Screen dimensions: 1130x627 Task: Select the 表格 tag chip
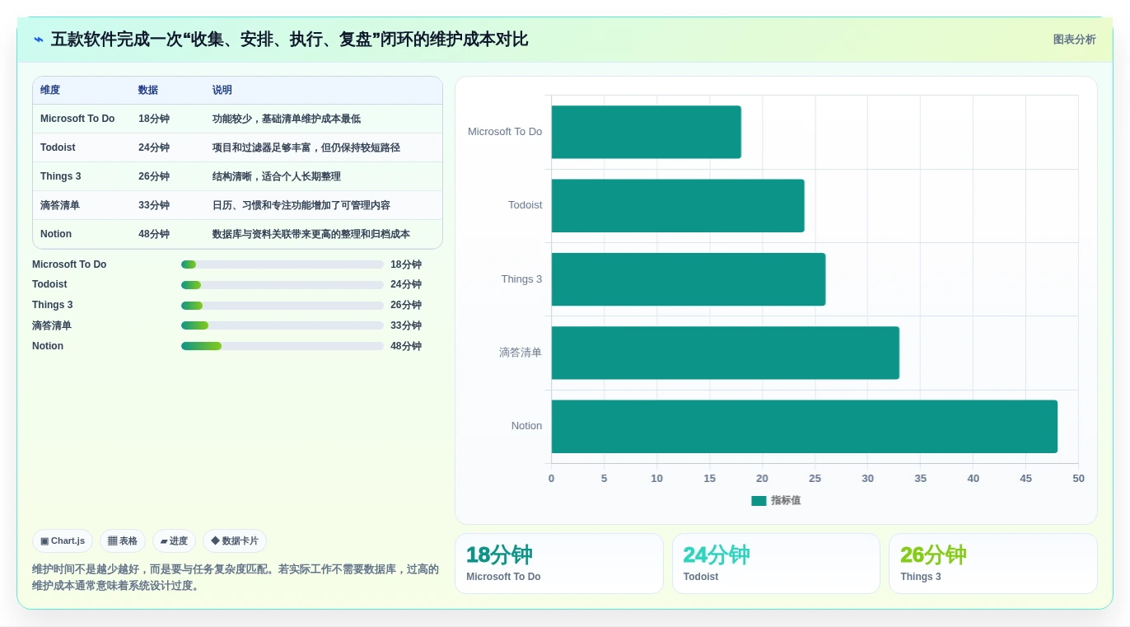[x=123, y=541]
